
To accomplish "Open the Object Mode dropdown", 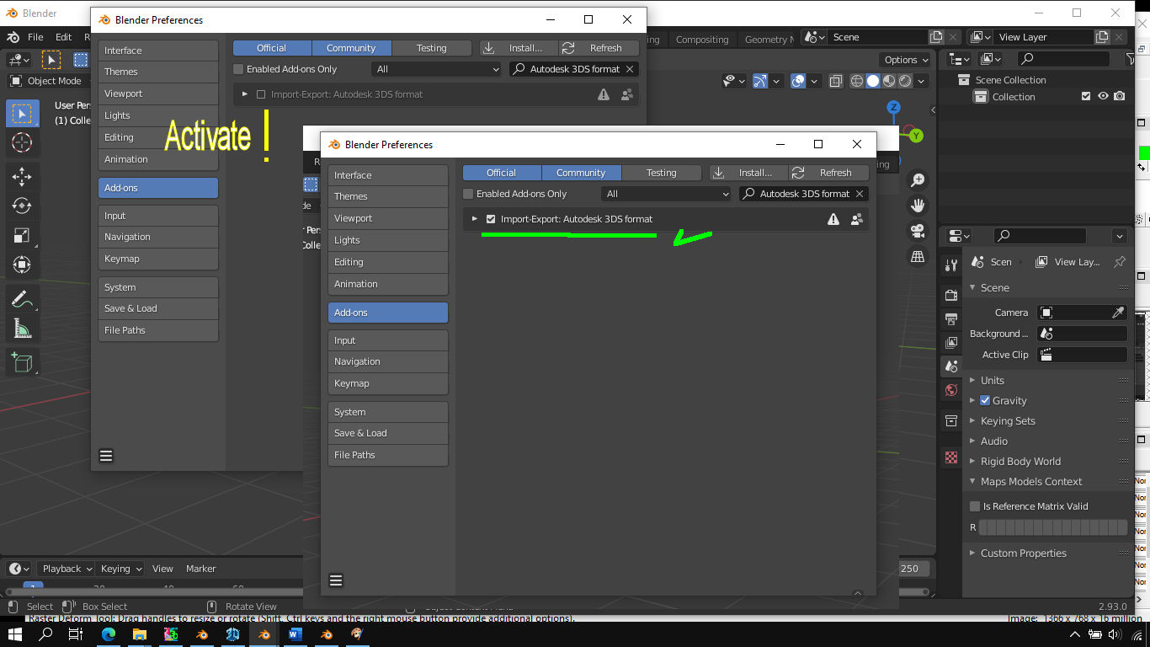I will click(x=47, y=81).
